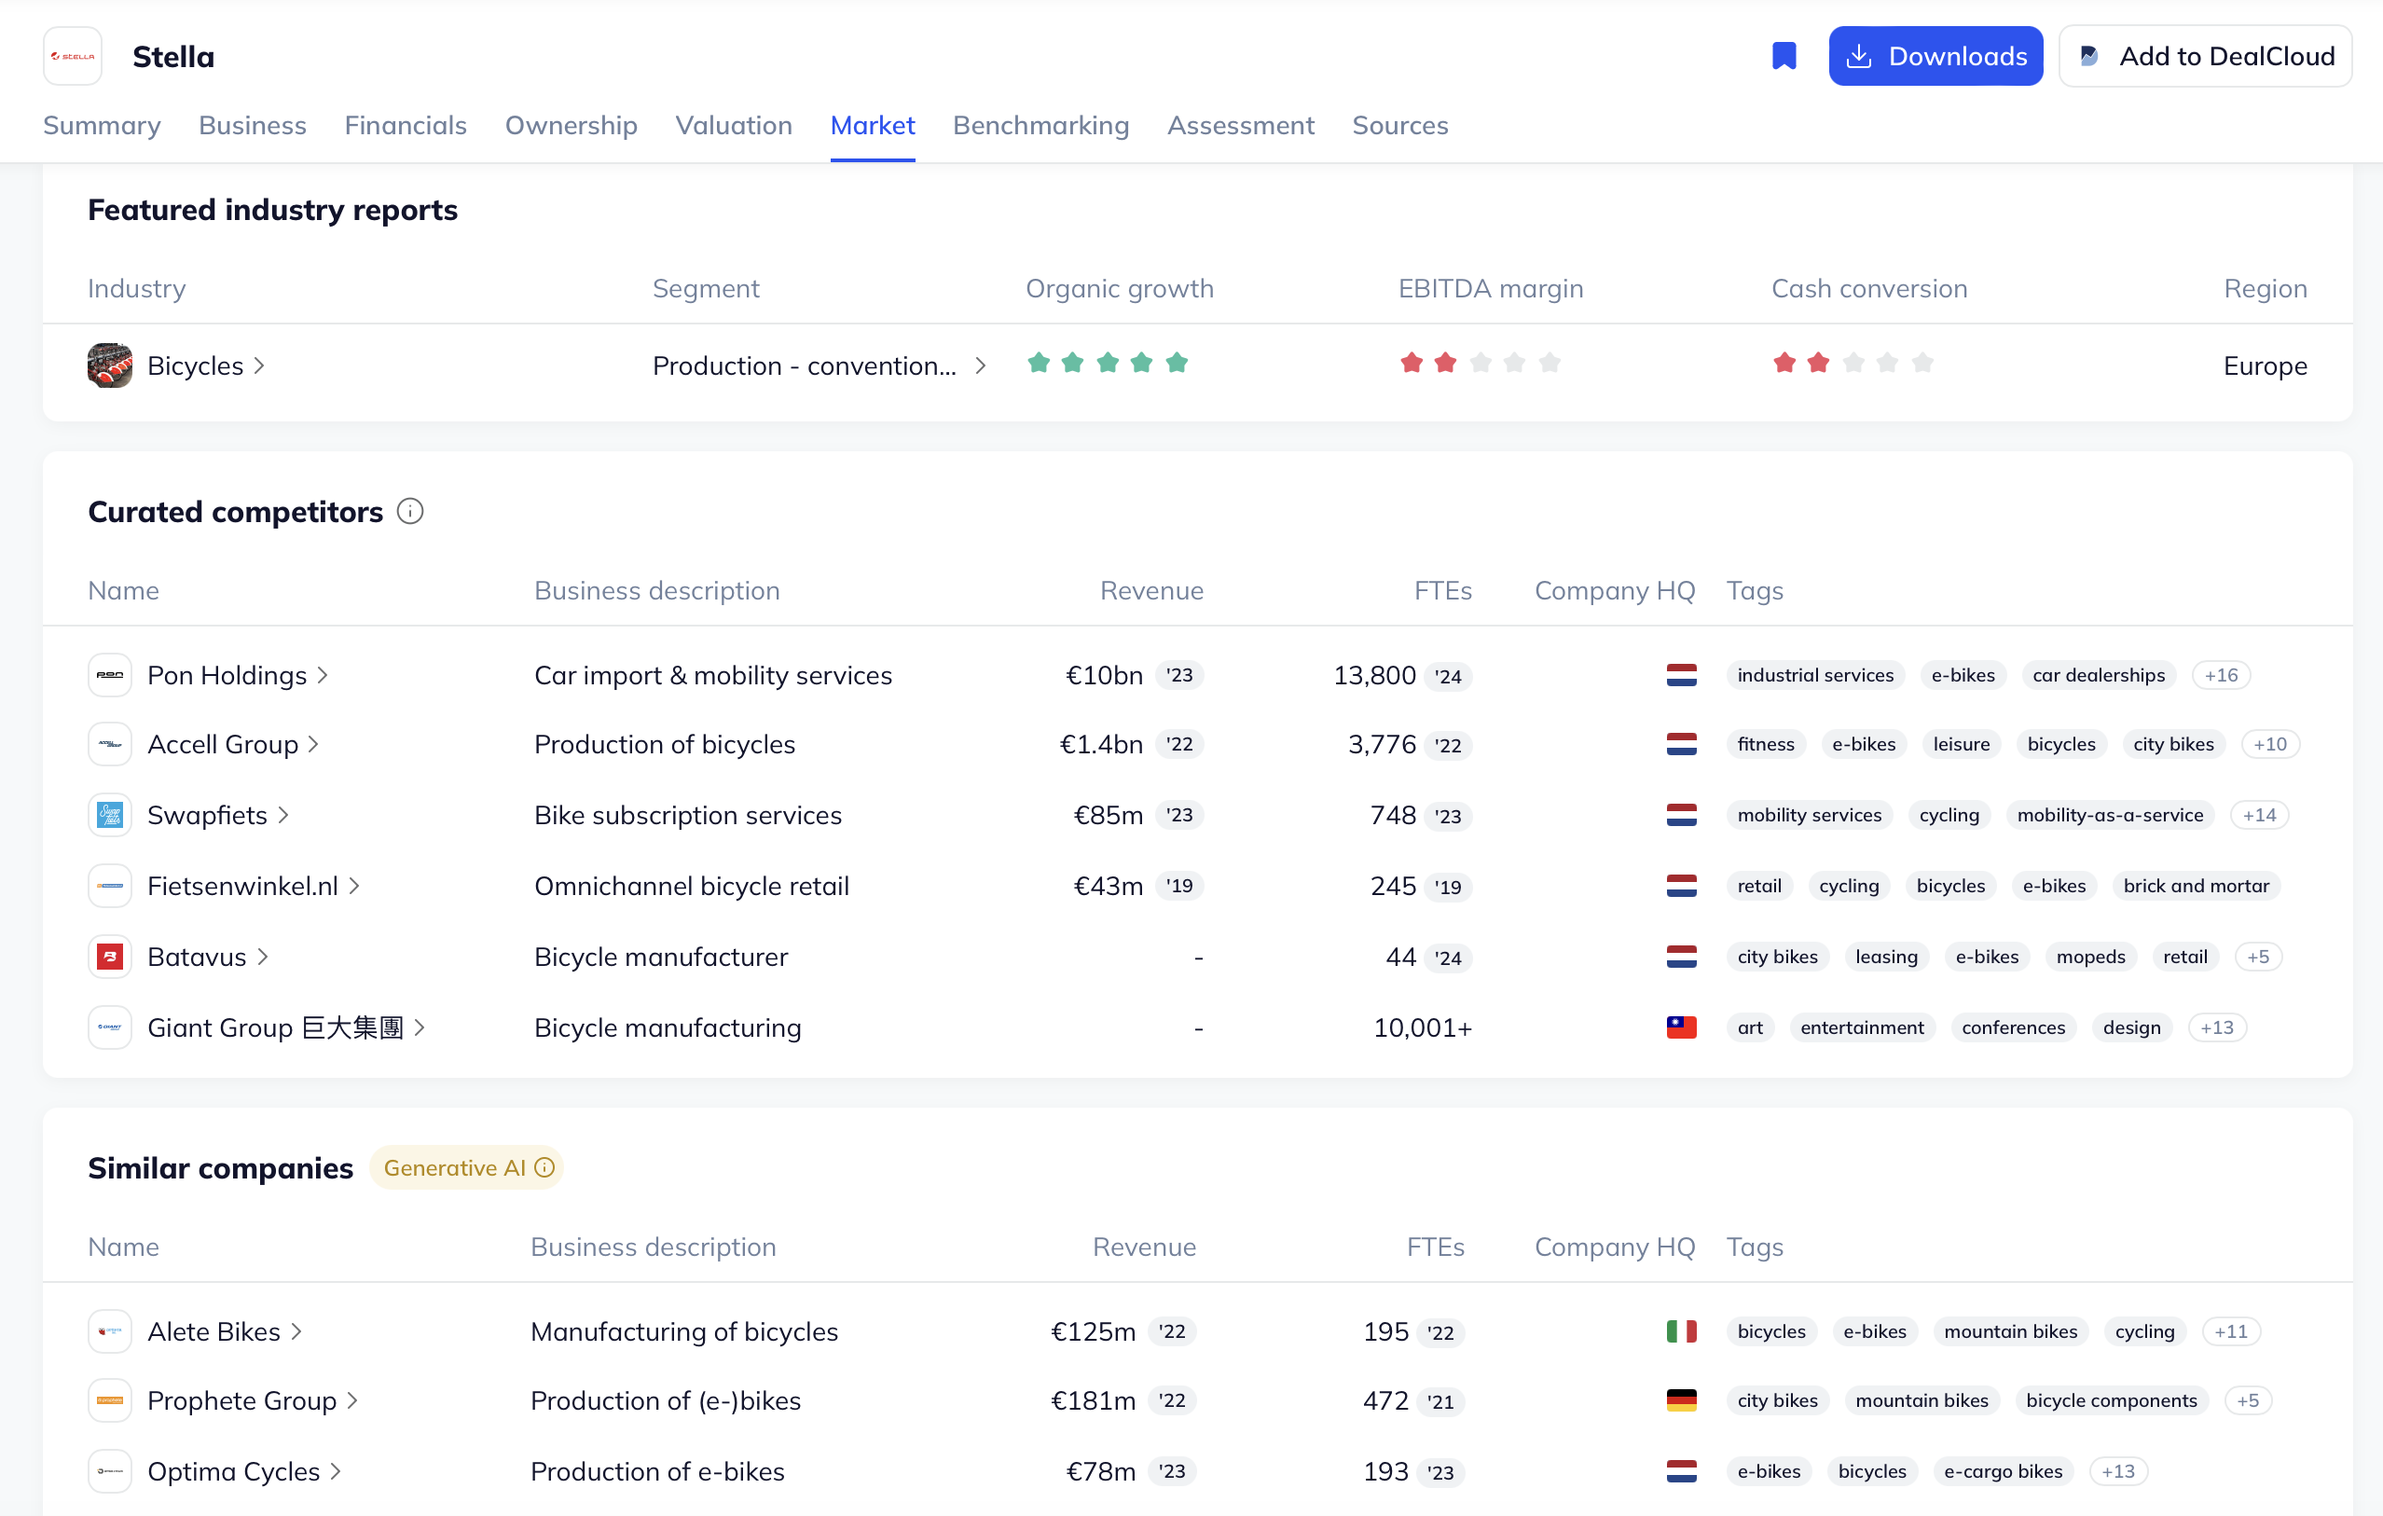The image size is (2383, 1516).
Task: Open the Assessment tab
Action: 1241,126
